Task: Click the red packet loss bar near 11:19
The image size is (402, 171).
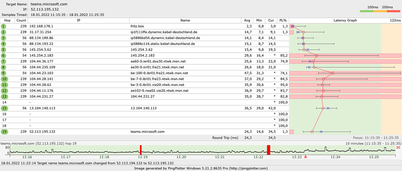Action: click(x=140, y=150)
